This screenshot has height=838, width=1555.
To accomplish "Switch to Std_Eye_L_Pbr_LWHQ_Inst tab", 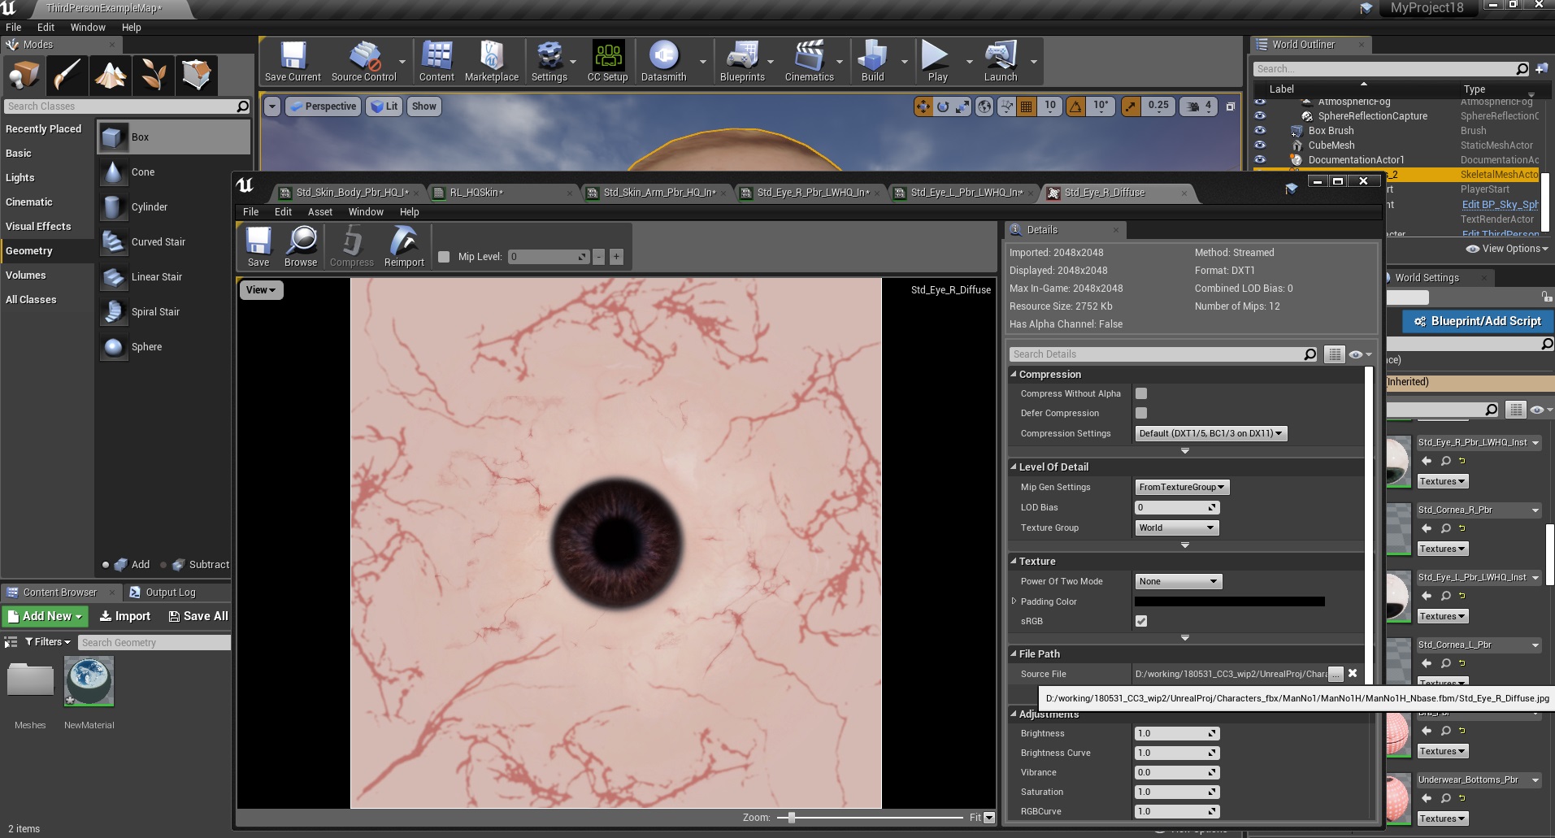I will point(966,193).
